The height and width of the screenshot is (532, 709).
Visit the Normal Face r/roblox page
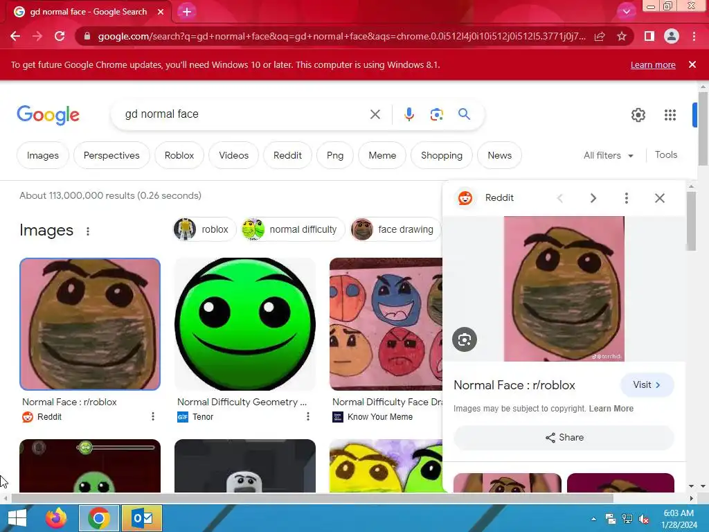(647, 384)
